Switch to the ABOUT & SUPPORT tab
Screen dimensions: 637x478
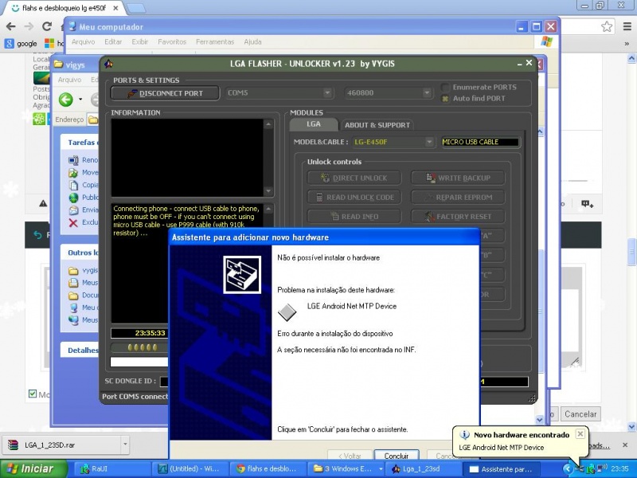tap(377, 125)
